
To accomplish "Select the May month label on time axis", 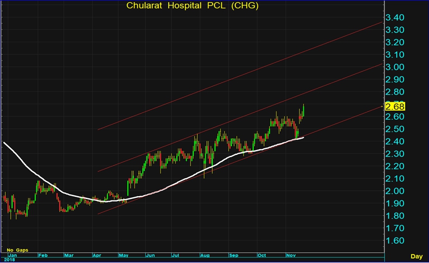I will coord(124,255).
